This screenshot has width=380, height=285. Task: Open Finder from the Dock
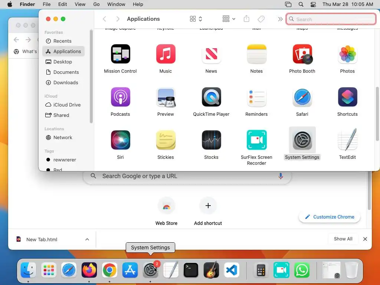point(28,270)
